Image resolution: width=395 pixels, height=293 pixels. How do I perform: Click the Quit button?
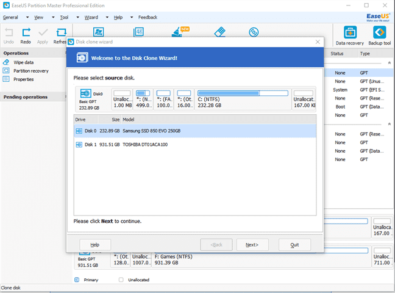(294, 245)
